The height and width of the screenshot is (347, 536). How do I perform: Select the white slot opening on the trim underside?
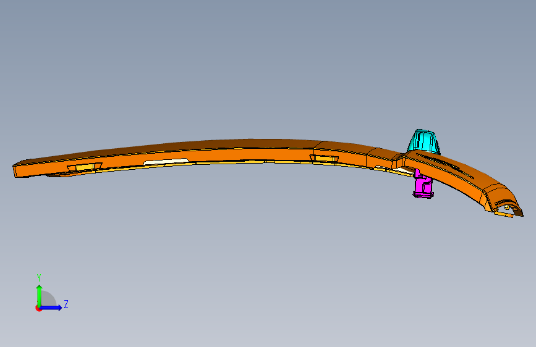[166, 161]
